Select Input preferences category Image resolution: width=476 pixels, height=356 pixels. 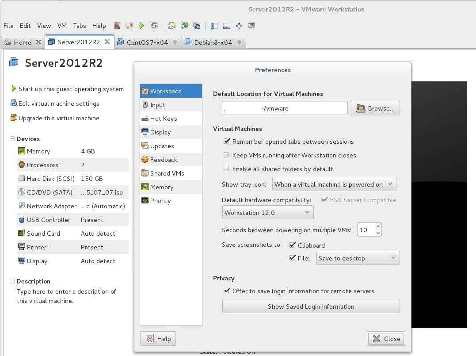click(171, 105)
